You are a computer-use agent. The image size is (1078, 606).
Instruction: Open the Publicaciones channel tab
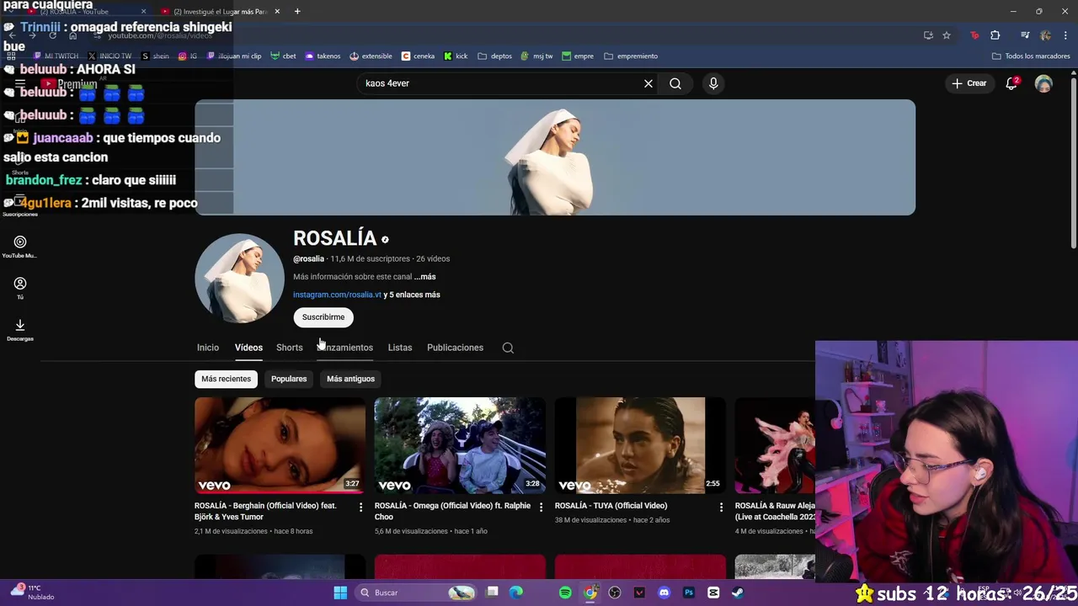click(x=455, y=348)
